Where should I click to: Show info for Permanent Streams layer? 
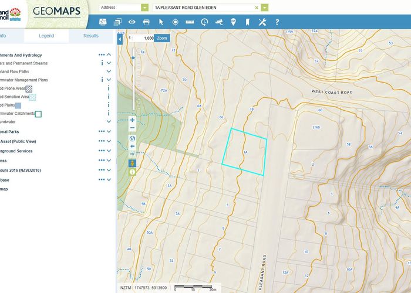pyautogui.click(x=102, y=63)
